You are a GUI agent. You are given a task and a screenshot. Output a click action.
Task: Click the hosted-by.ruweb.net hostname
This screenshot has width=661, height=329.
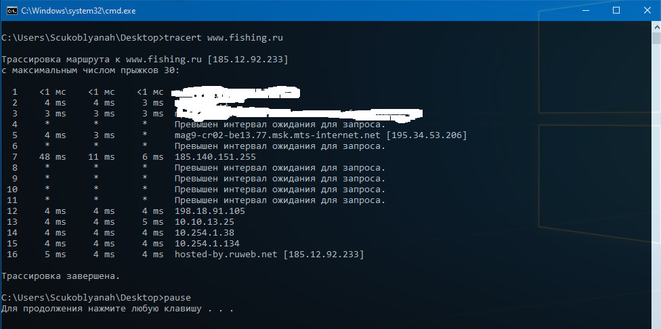226,255
